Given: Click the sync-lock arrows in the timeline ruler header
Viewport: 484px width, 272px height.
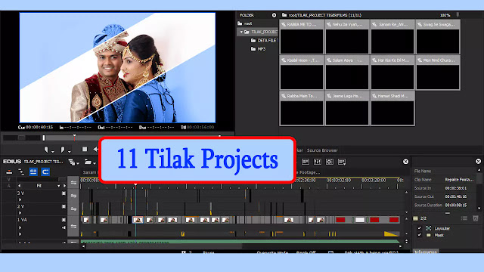Looking at the screenshot, I should pos(73,183).
